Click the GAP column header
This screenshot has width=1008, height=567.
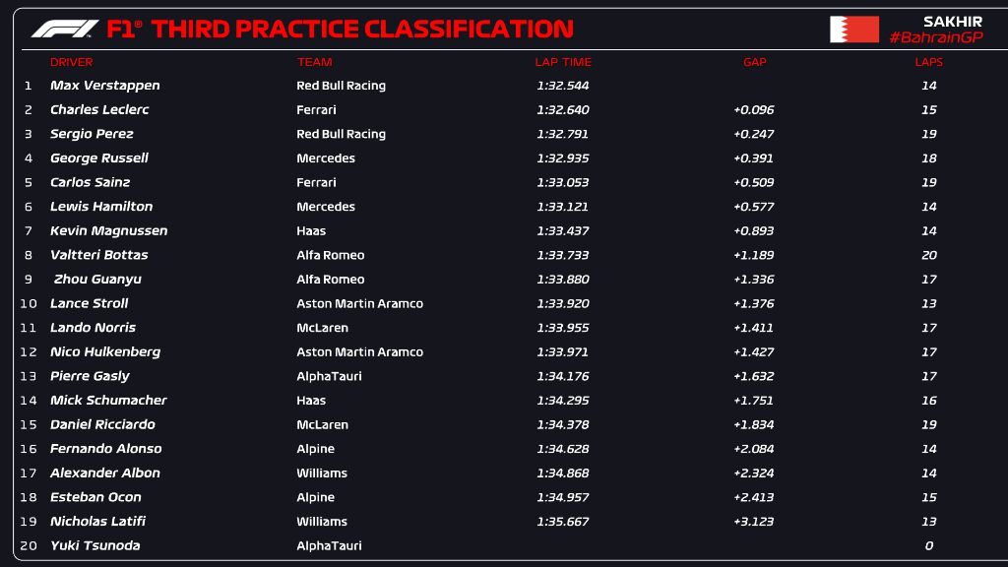coord(754,62)
